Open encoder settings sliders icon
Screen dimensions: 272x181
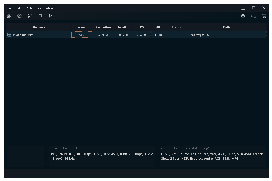coord(30,16)
